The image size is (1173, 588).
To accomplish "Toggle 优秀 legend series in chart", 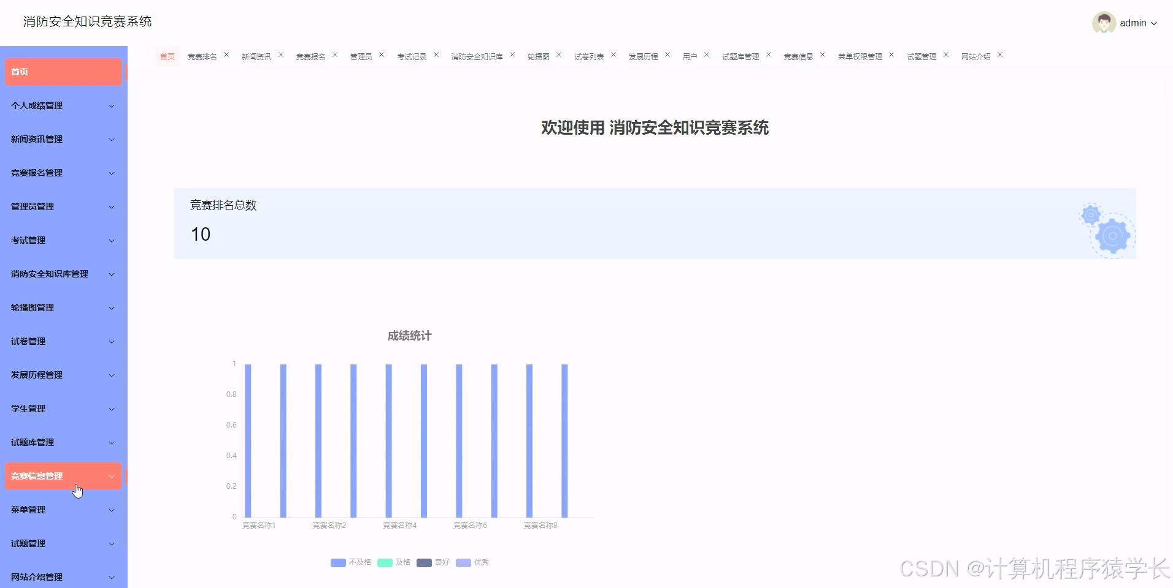I will (x=472, y=562).
